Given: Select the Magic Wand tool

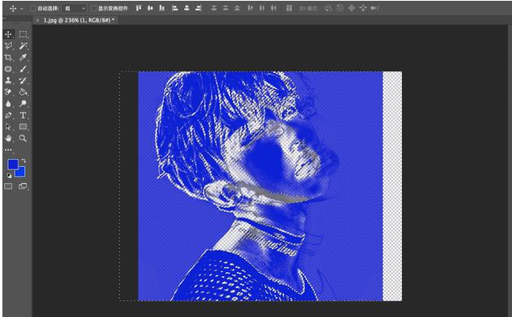Looking at the screenshot, I should coord(23,46).
